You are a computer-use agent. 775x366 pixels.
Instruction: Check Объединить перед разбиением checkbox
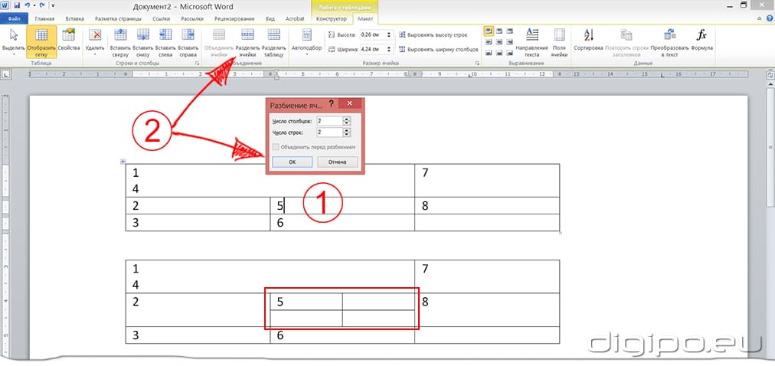coord(275,146)
